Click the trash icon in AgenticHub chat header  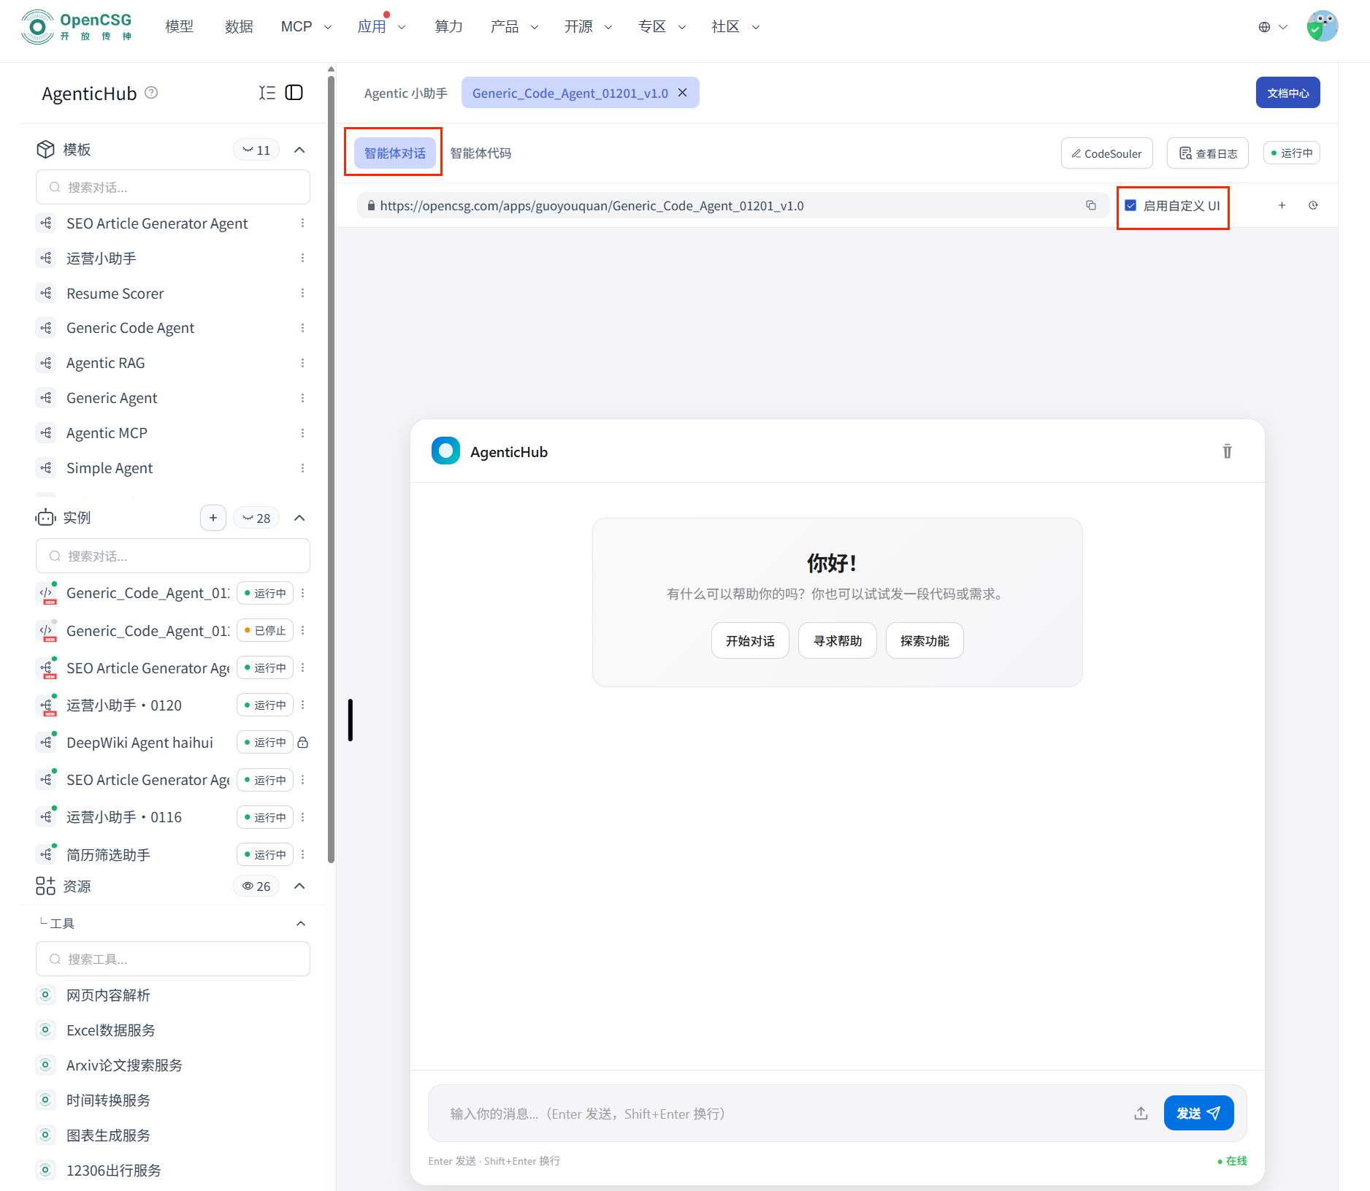[x=1227, y=451]
